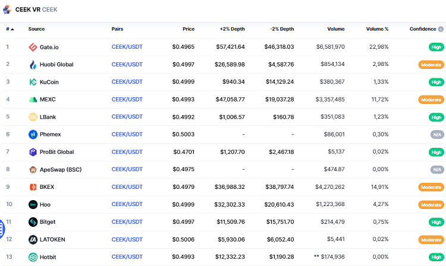This screenshot has width=446, height=266.
Task: Click the High confidence badge for Gate.io
Action: [436, 47]
